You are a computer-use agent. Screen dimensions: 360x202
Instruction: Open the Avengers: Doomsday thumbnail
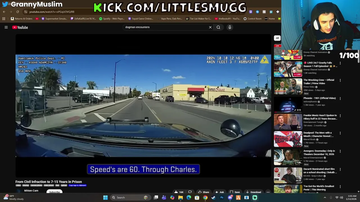pos(288,157)
